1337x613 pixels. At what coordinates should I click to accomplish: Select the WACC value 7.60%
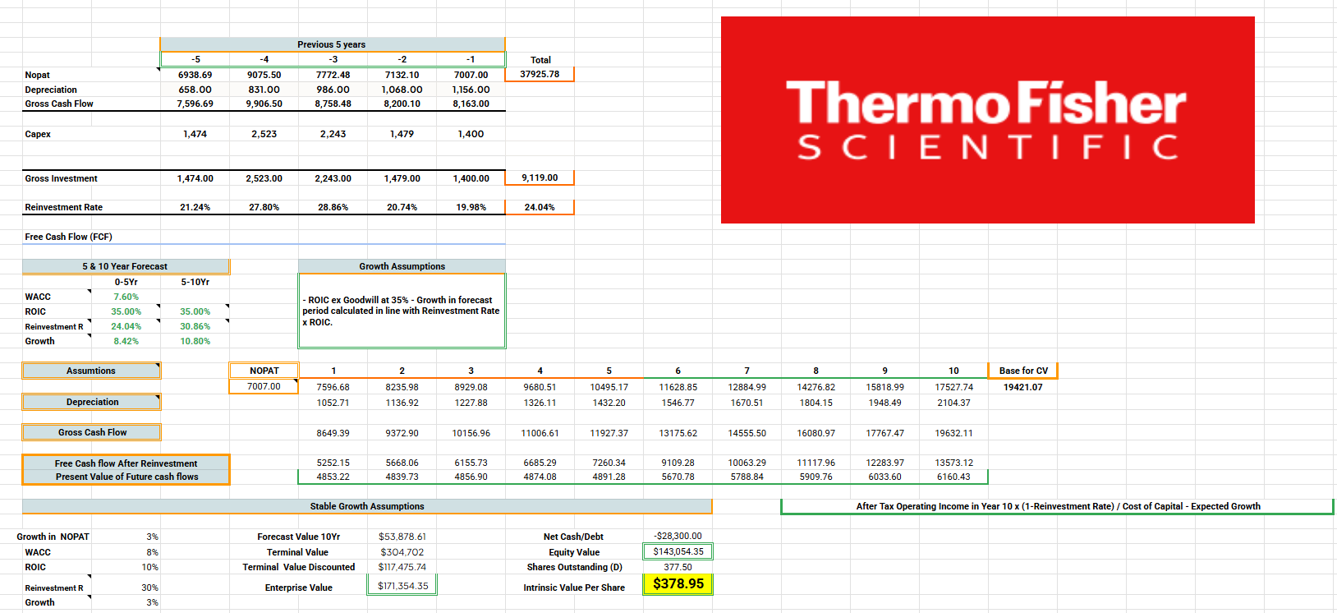coord(126,297)
